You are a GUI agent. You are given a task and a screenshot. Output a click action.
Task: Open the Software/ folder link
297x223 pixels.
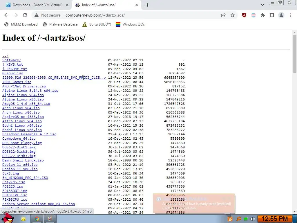click(x=12, y=60)
